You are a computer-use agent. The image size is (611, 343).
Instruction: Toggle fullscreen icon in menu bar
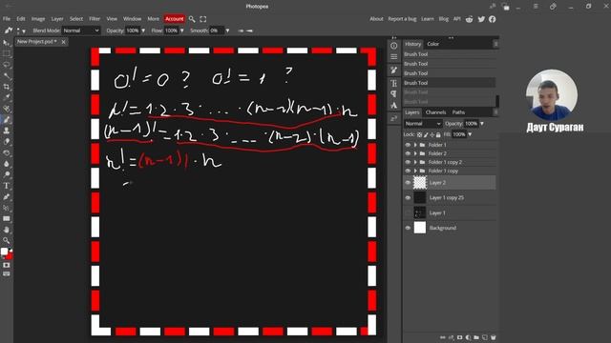point(203,19)
